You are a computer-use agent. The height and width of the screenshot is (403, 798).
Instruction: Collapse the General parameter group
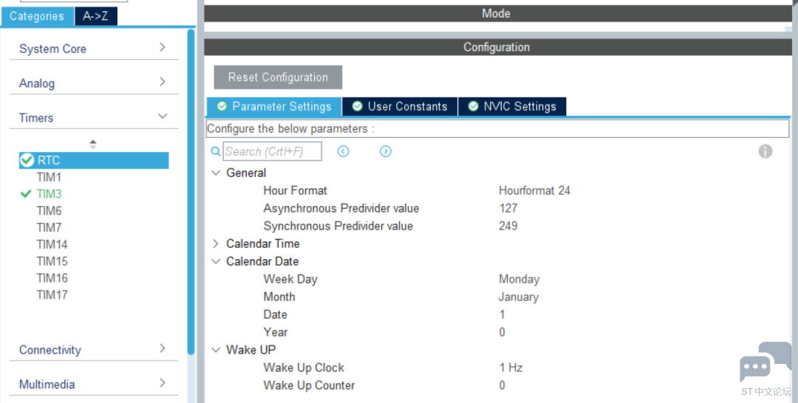pyautogui.click(x=216, y=173)
